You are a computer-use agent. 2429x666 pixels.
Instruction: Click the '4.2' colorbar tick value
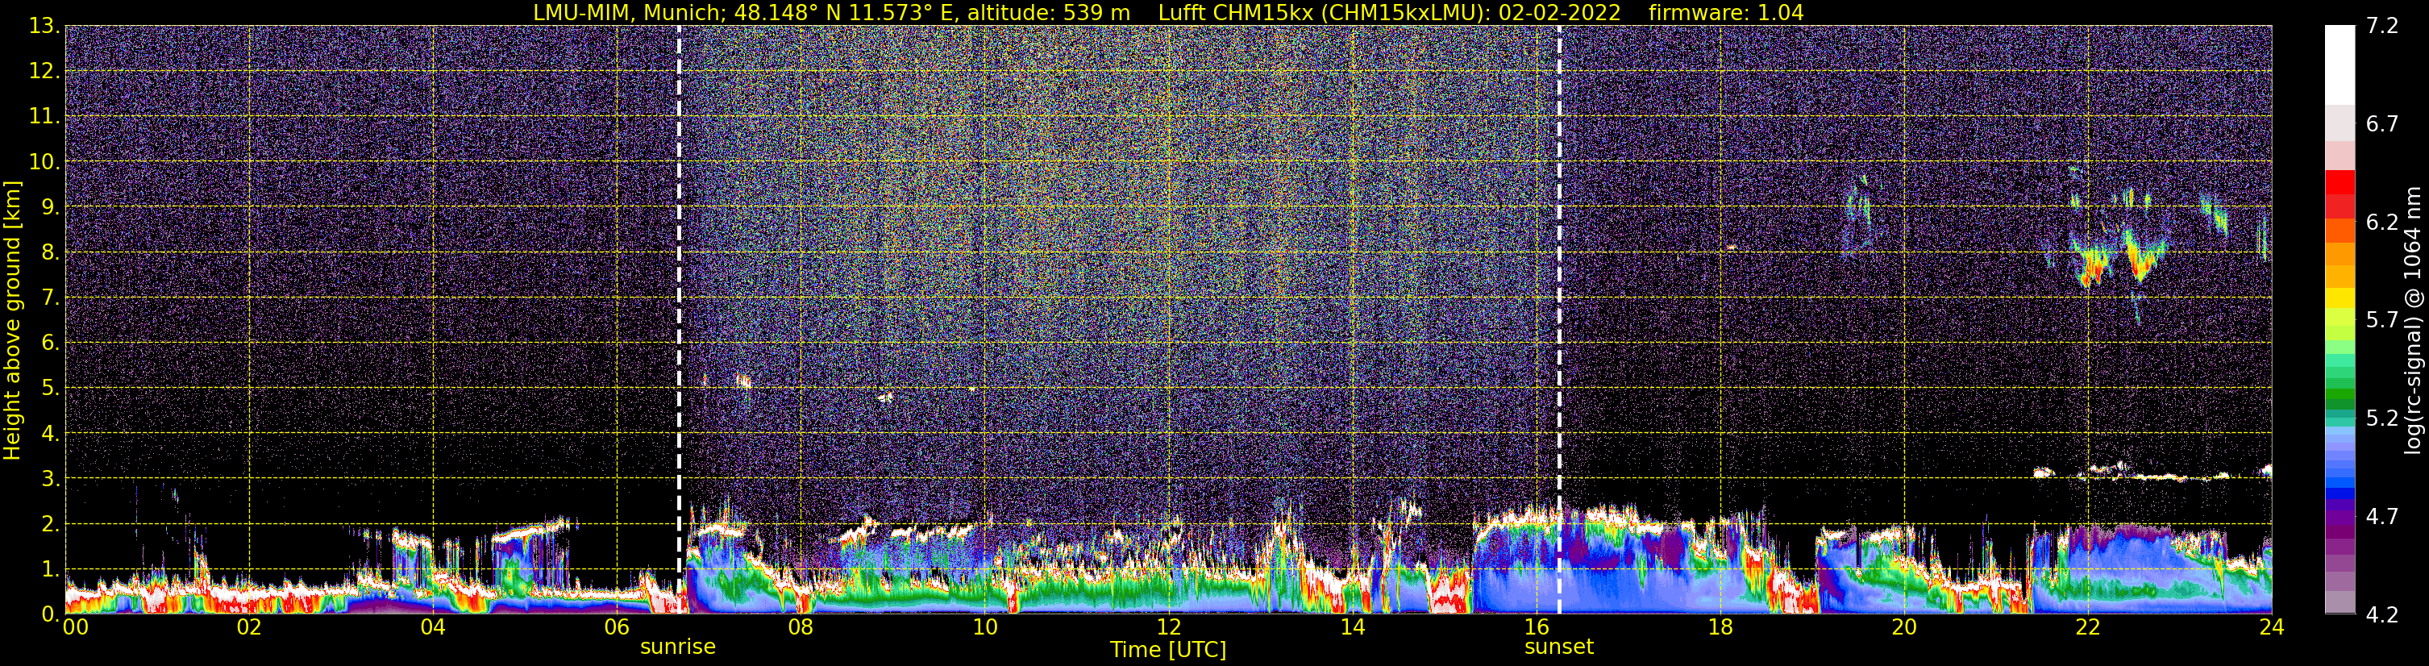coord(2382,614)
